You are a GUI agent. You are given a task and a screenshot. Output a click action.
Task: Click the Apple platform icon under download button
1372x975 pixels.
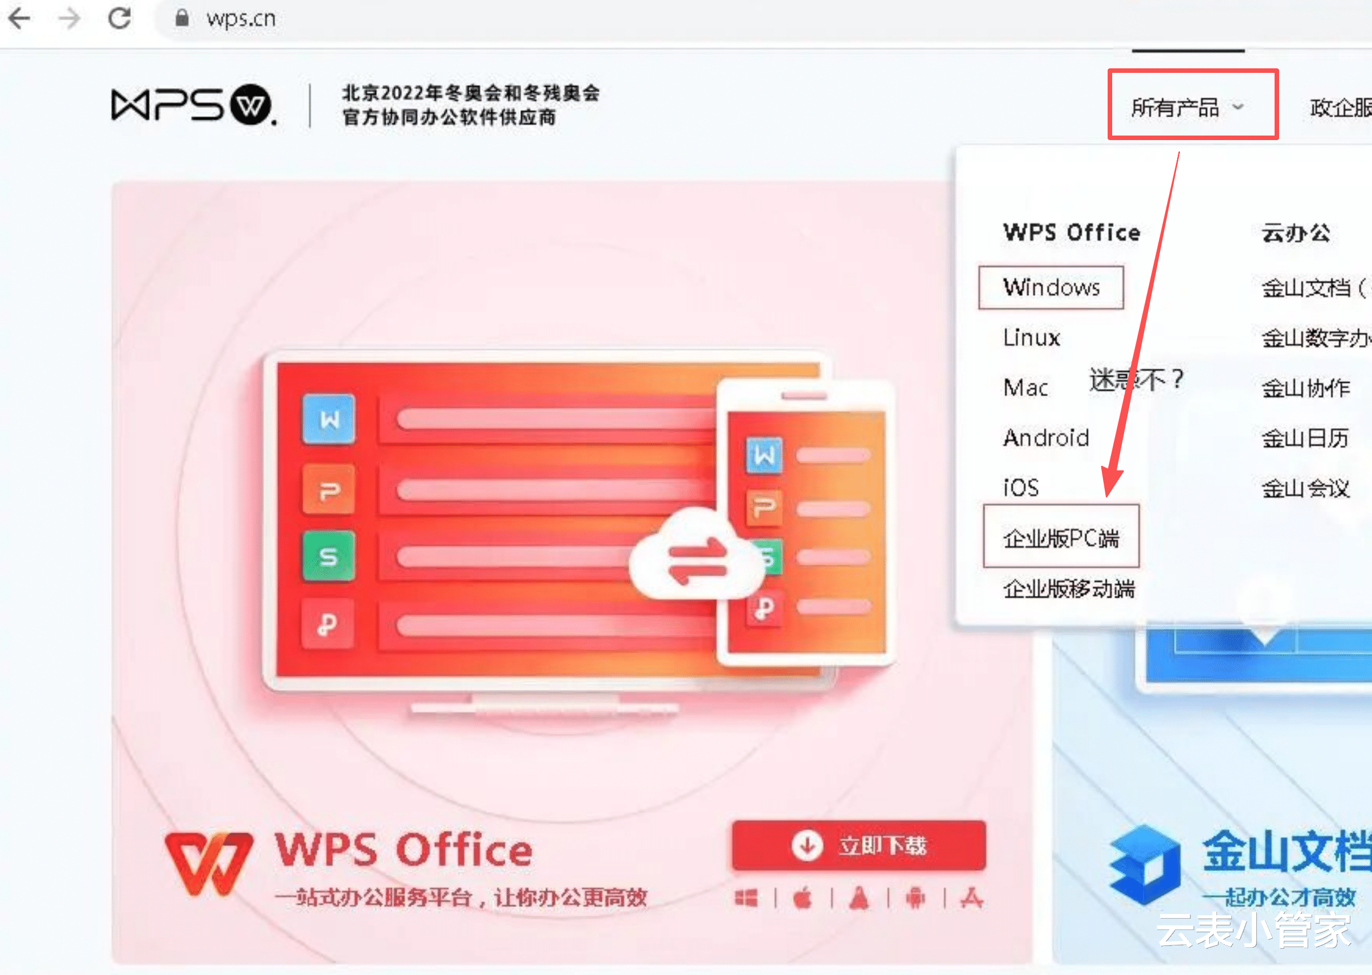click(803, 899)
